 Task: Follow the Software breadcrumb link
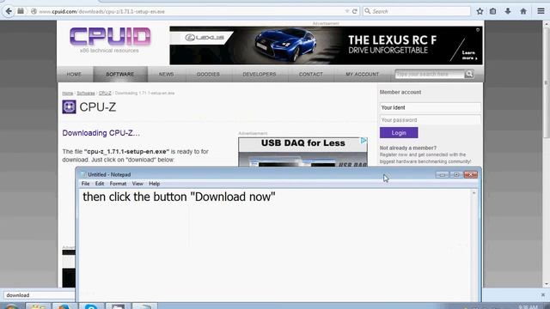(x=86, y=94)
